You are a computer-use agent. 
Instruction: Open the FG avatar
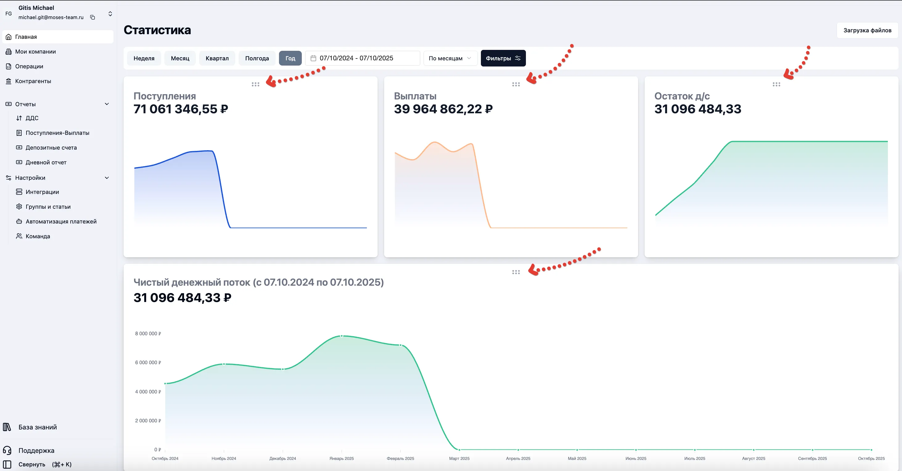tap(8, 14)
